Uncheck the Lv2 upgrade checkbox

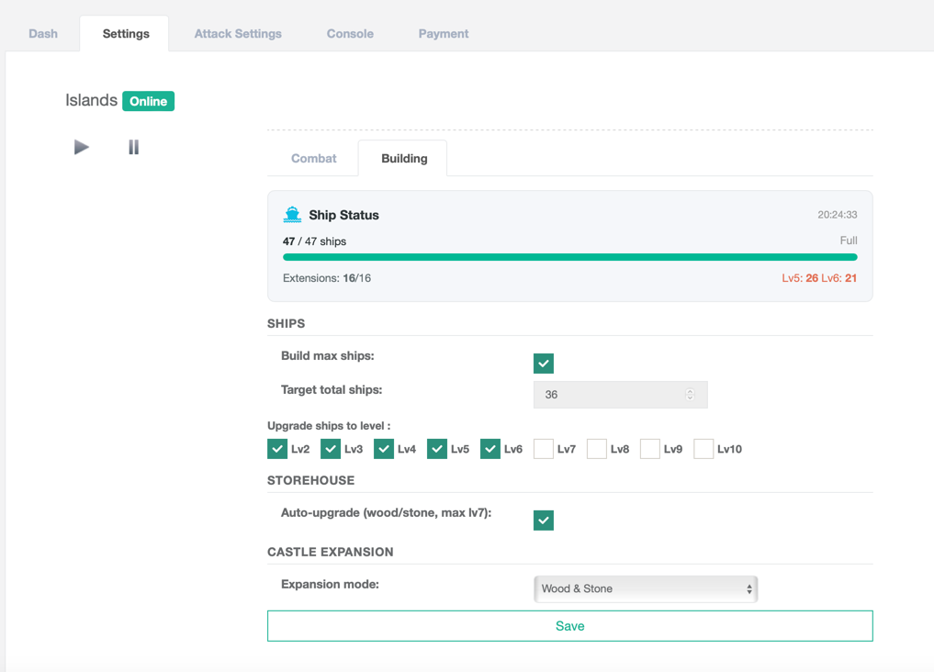[x=277, y=449]
